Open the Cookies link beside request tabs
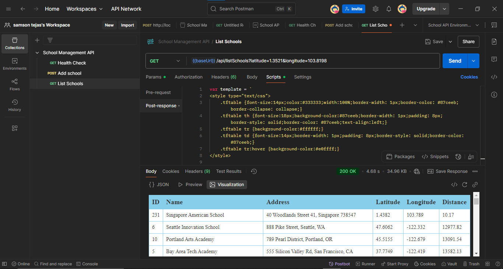503x269 pixels. (x=469, y=77)
